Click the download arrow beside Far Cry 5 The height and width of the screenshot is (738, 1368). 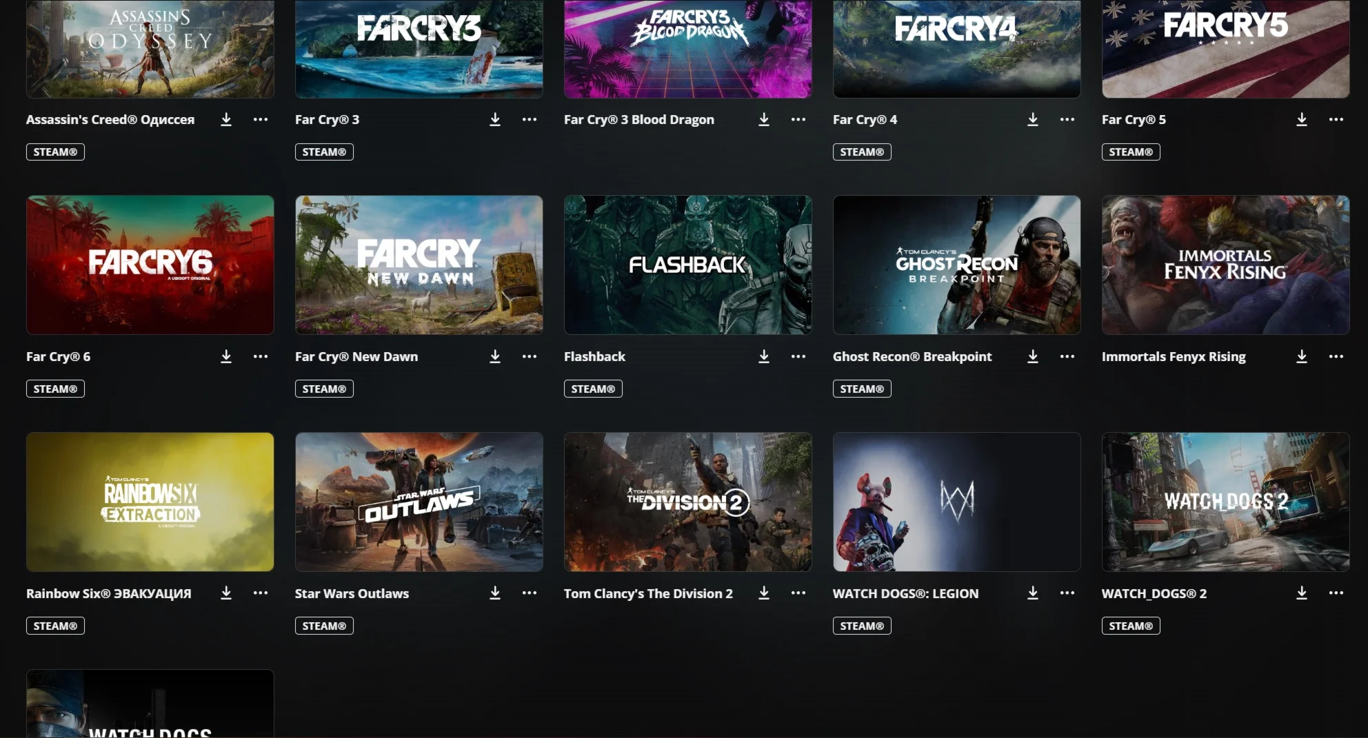click(1302, 120)
